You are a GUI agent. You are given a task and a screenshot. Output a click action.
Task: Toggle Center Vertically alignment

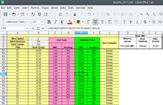pos(131,22)
